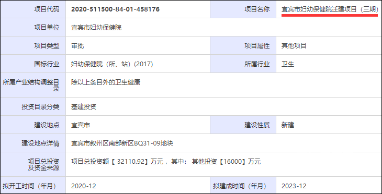Click the 项目名称 label cell
The width and height of the screenshot is (382, 194).
pos(243,9)
